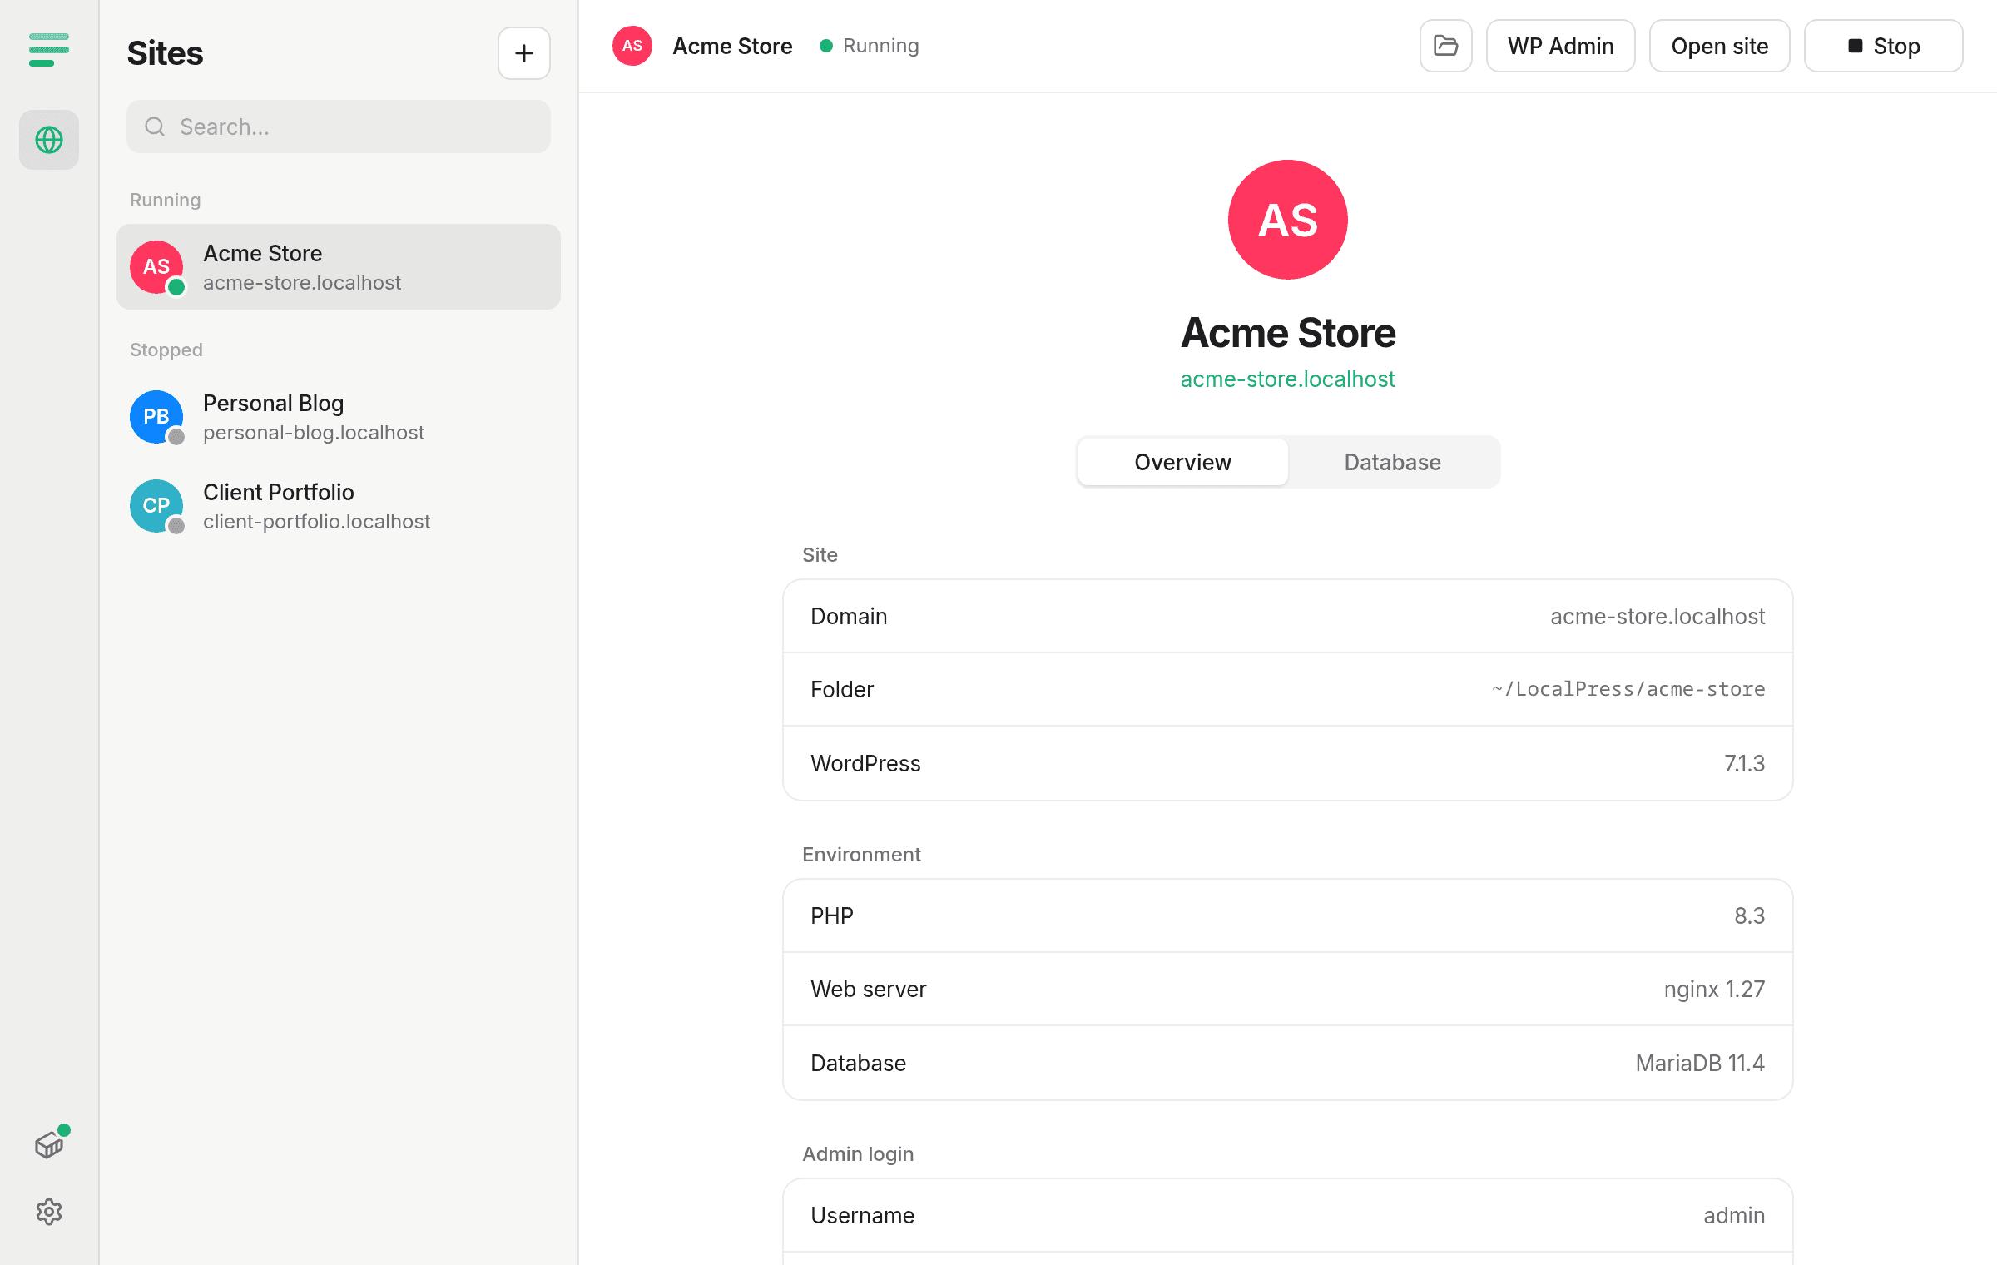
Task: Click the folder path ~/LocalPress/acme-store
Action: [x=1628, y=689]
